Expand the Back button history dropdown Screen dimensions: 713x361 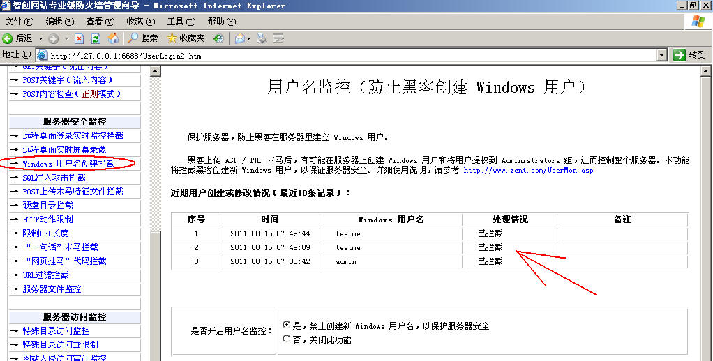point(40,38)
